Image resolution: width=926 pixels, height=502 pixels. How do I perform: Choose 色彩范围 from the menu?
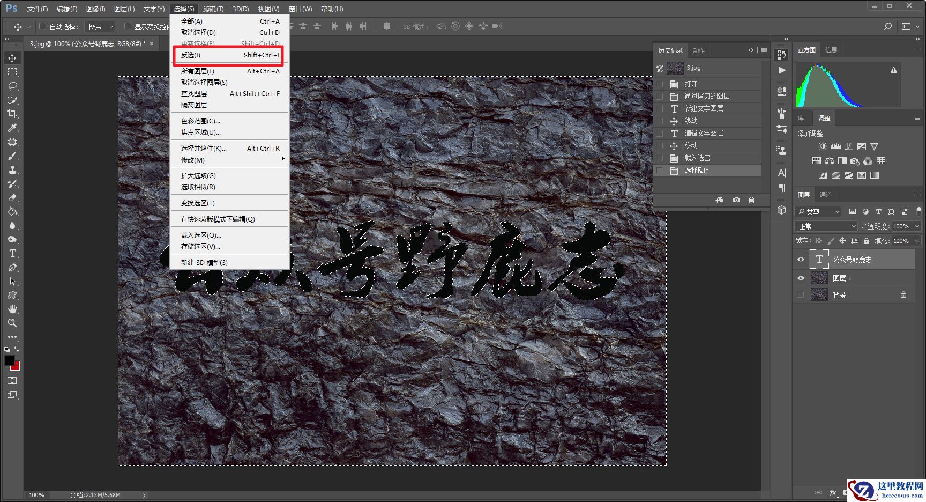200,121
